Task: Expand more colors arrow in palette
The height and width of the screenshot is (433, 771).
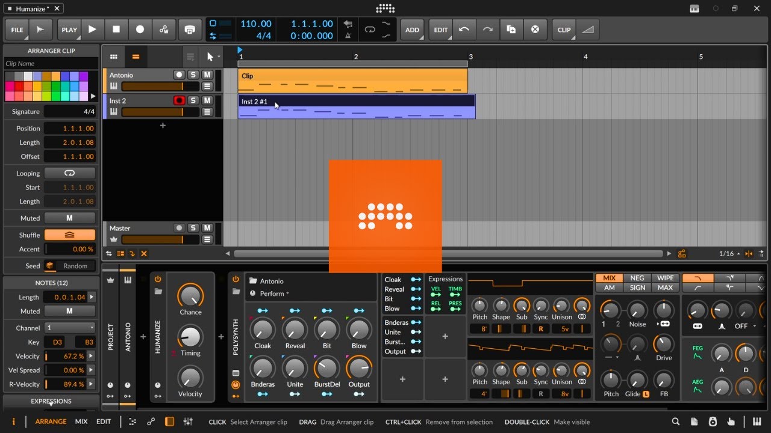Action: coord(93,96)
